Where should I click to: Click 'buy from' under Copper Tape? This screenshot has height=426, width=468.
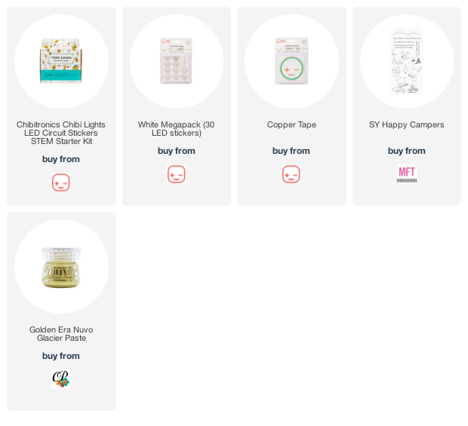point(291,151)
